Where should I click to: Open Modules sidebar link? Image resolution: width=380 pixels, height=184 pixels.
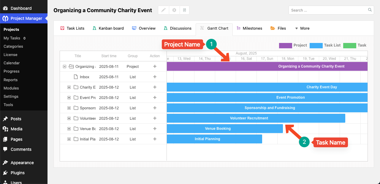(x=11, y=88)
